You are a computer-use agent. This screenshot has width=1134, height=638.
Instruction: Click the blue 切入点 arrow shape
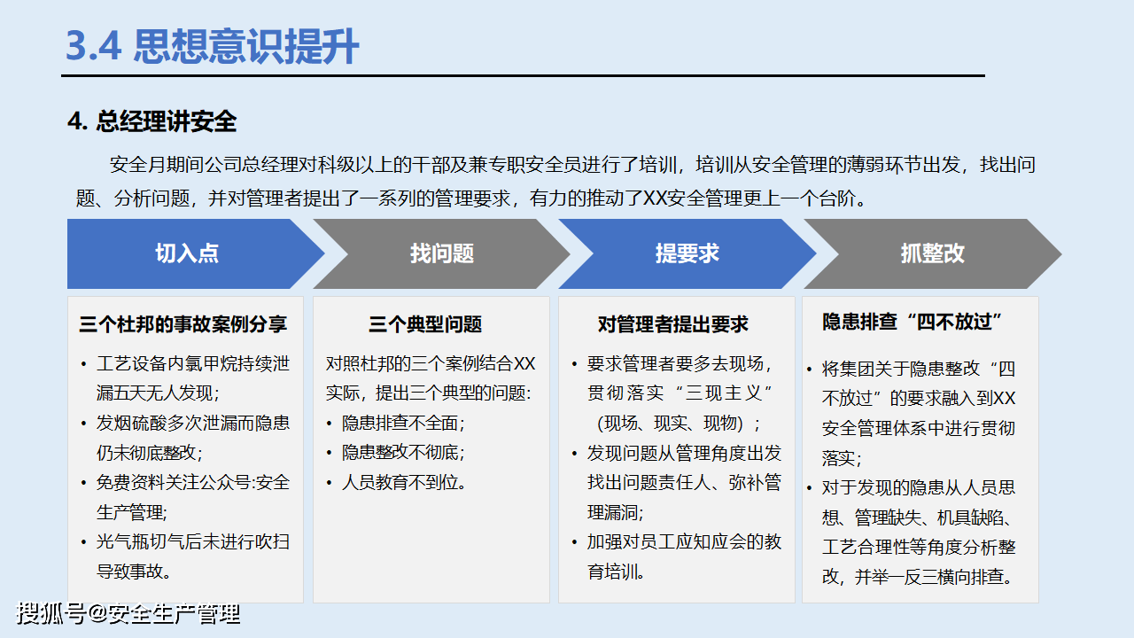pos(186,253)
